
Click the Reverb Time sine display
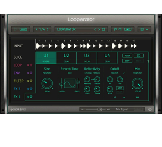pyautogui.click(x=70, y=83)
